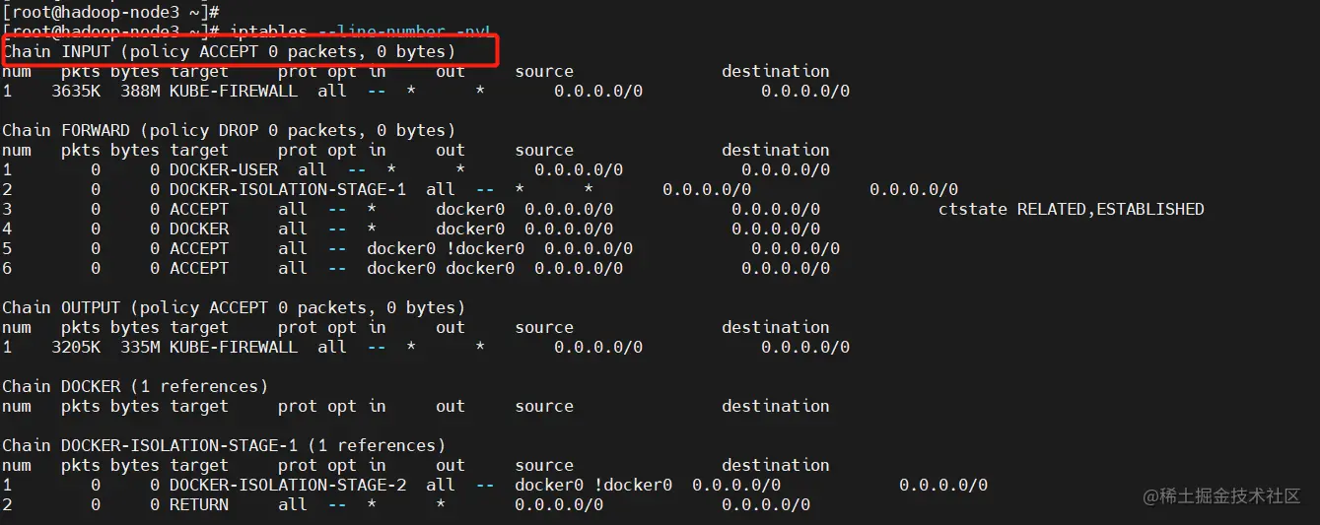Image resolution: width=1320 pixels, height=525 pixels.
Task: Select the '388M' bytes value
Action: point(140,91)
